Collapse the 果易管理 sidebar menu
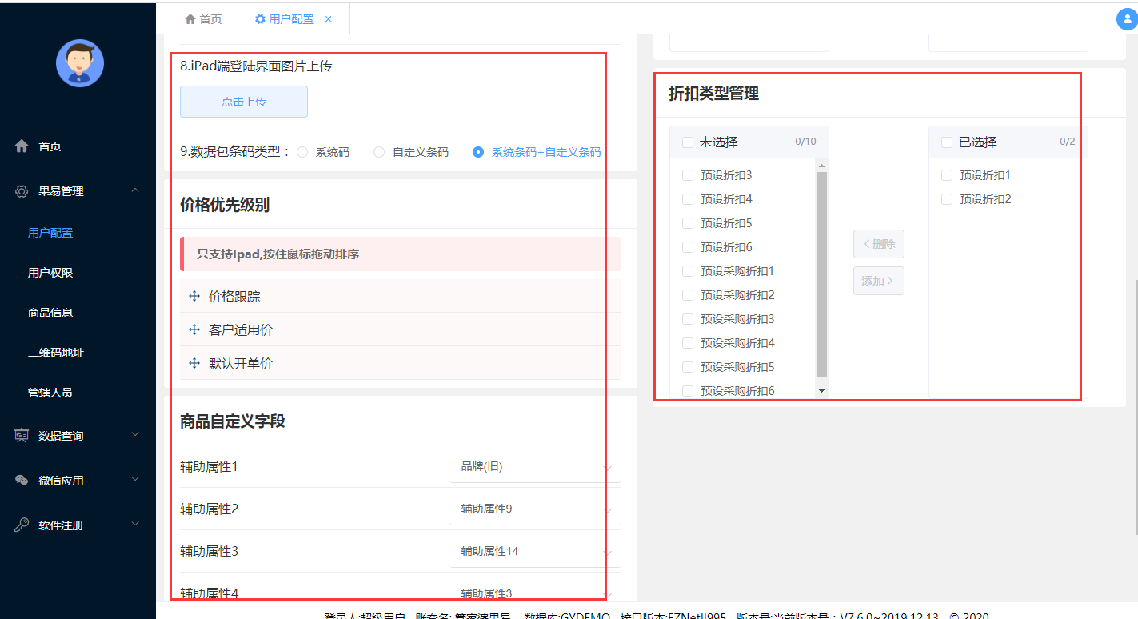This screenshot has width=1138, height=619. tap(134, 190)
